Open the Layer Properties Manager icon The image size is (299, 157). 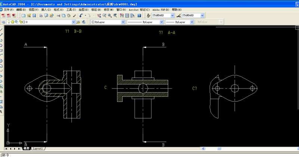tap(3, 22)
